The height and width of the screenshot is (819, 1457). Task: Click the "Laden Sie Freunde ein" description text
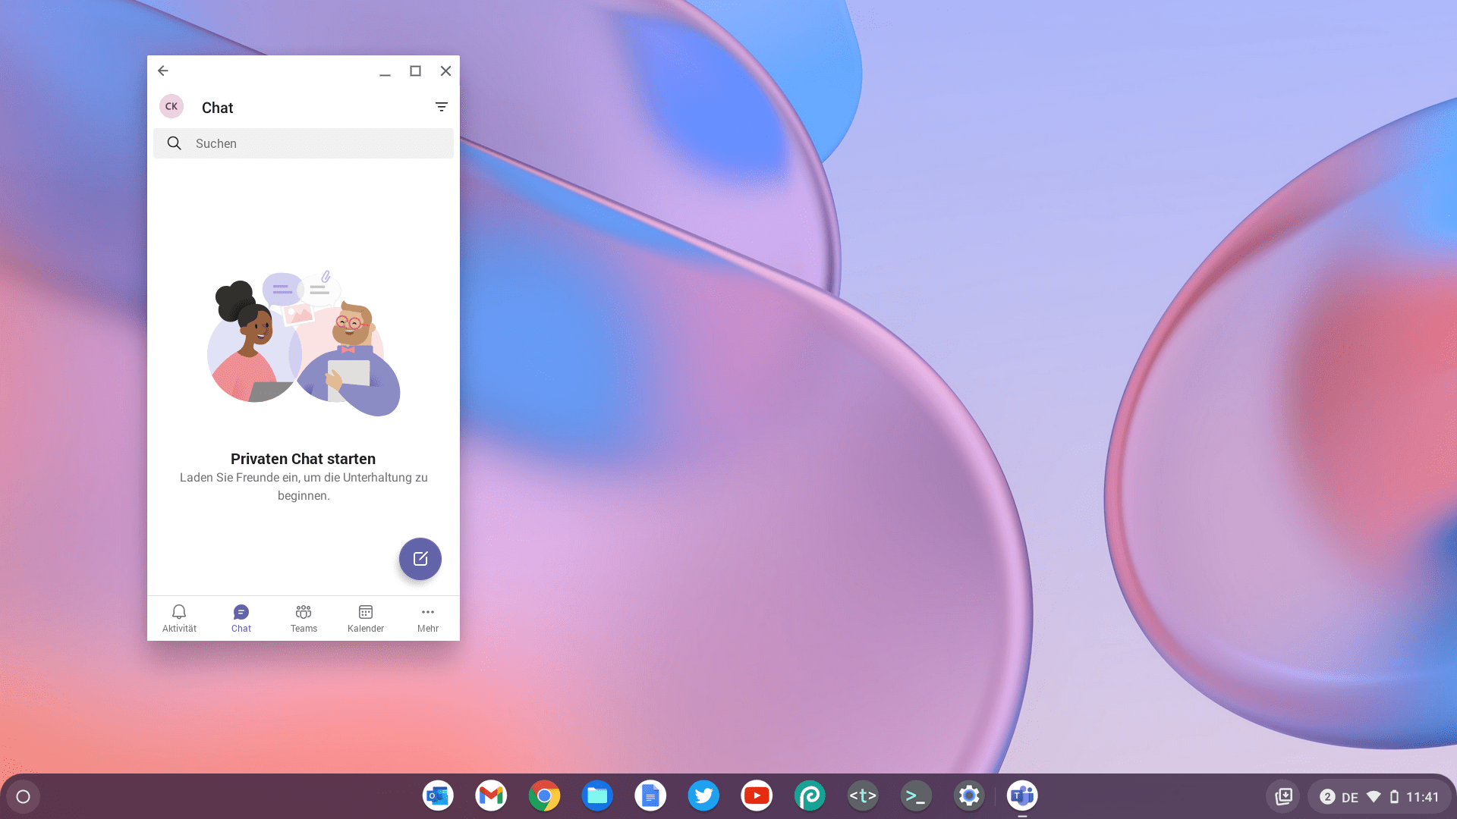click(304, 486)
